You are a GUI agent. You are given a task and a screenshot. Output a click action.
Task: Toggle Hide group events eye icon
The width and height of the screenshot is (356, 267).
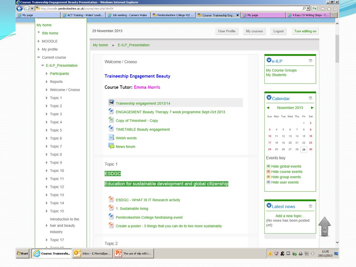point(268,177)
